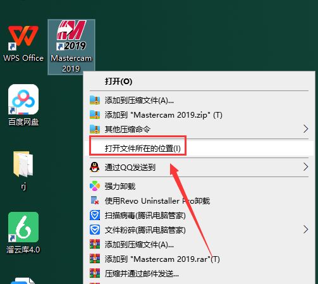The image size is (318, 284).
Task: Click shield icon beside 文件粉碎
Action: 95,230
